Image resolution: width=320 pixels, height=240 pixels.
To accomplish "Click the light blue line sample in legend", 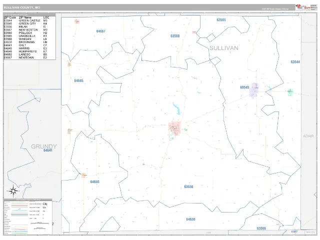I will point(19,210).
